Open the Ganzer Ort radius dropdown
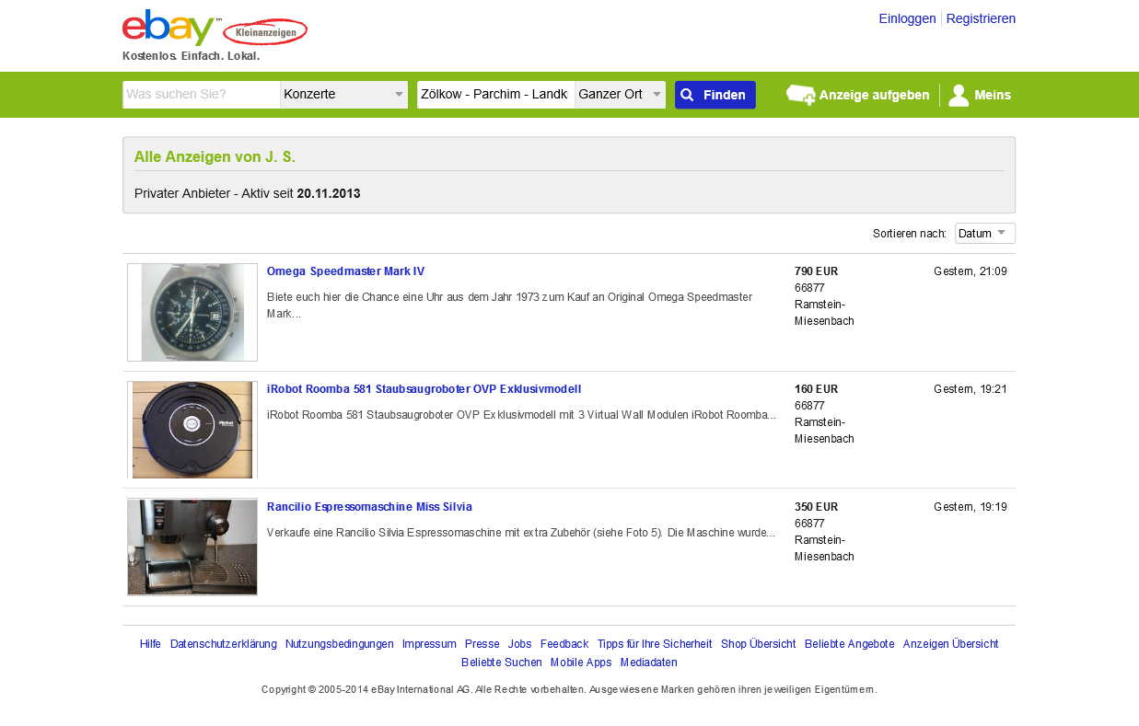 (x=621, y=95)
